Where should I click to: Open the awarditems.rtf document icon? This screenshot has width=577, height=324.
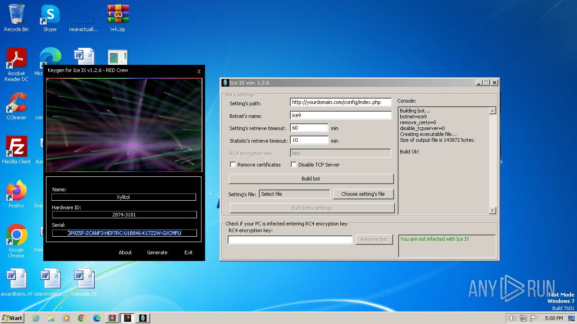tap(17, 283)
